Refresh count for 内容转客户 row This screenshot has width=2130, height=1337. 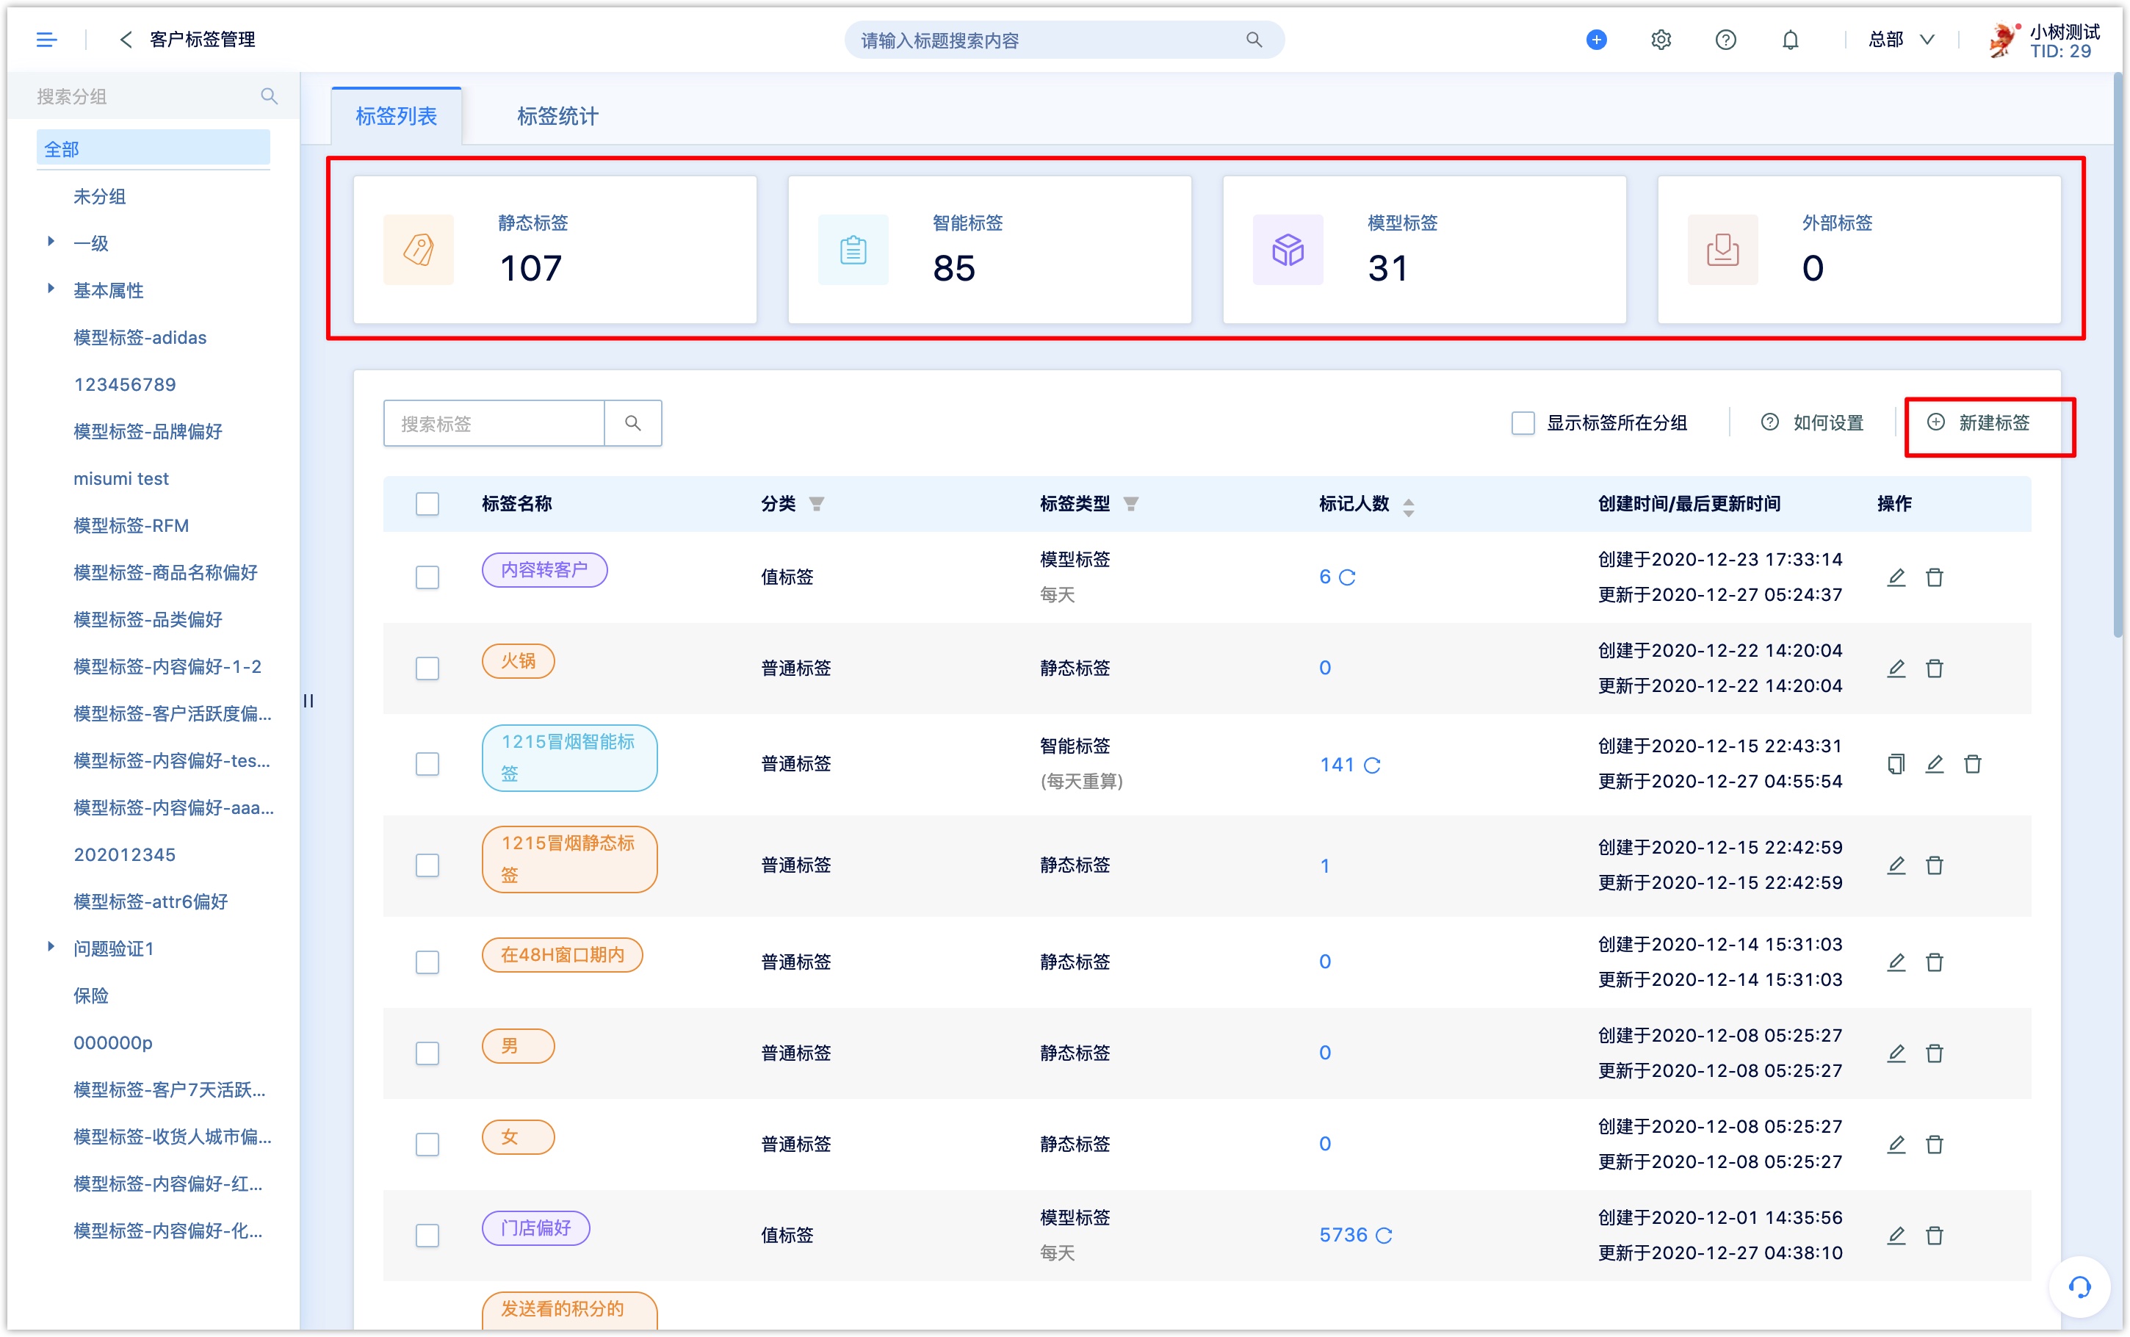[x=1347, y=577]
